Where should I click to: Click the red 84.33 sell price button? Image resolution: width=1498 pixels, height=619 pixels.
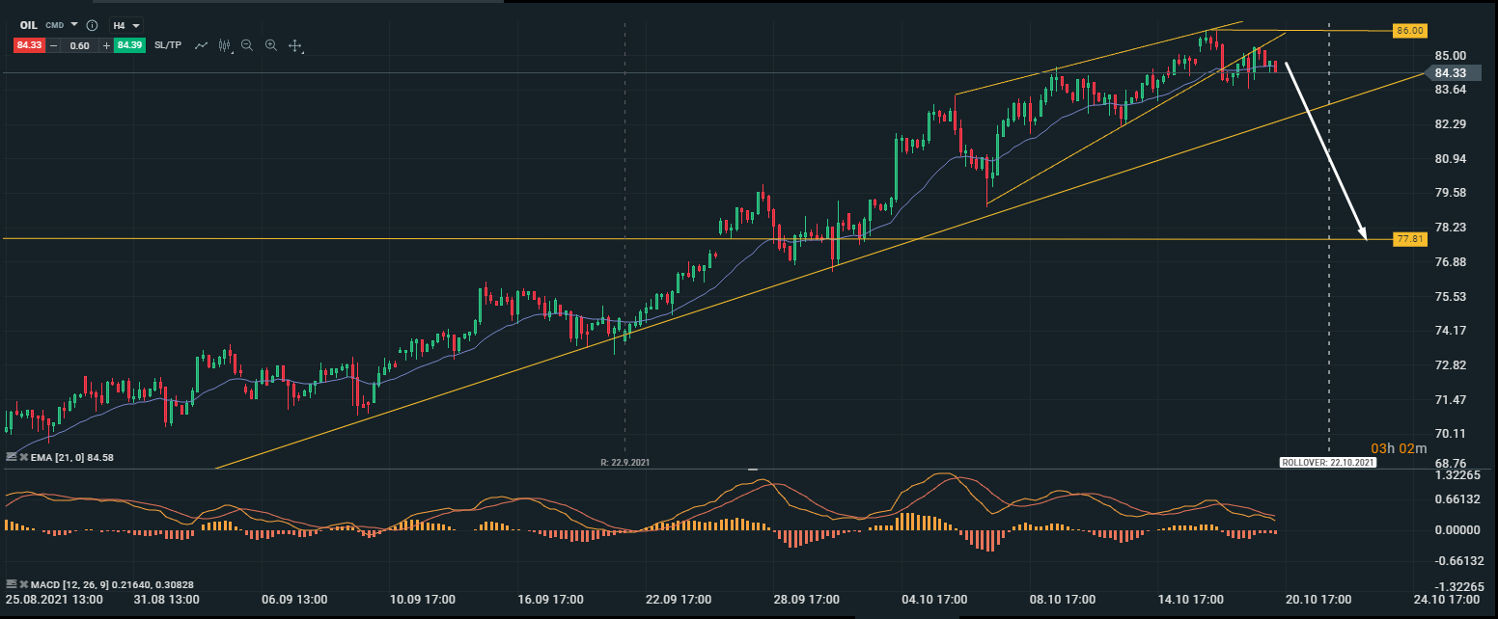click(x=29, y=45)
